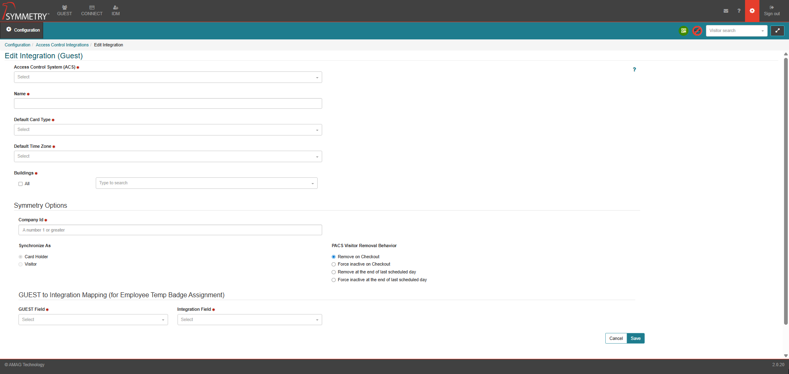Click the vertical page scrollbar

pos(786,189)
